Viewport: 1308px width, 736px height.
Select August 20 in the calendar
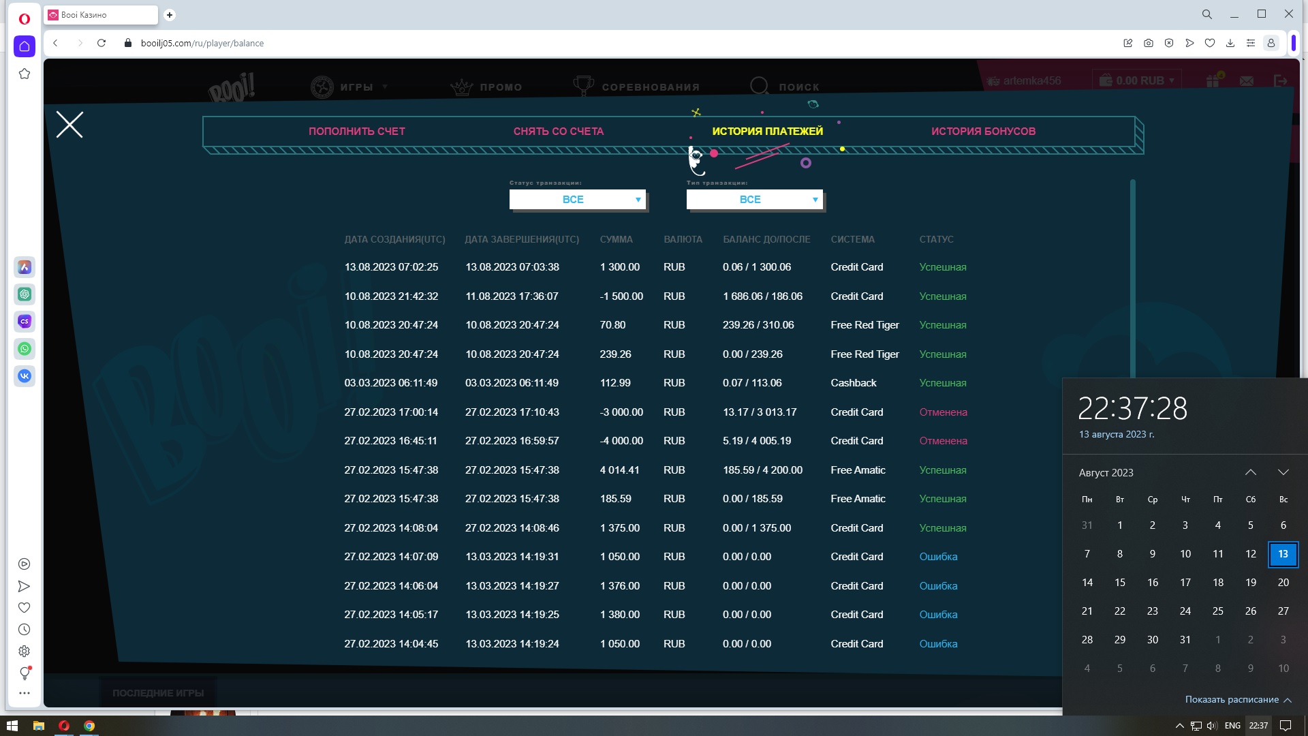1283,583
